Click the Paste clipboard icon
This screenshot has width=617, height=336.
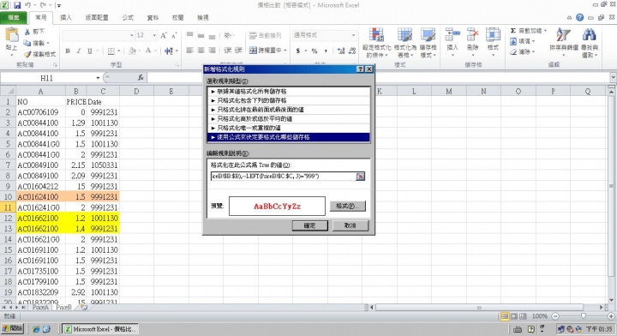(x=11, y=35)
